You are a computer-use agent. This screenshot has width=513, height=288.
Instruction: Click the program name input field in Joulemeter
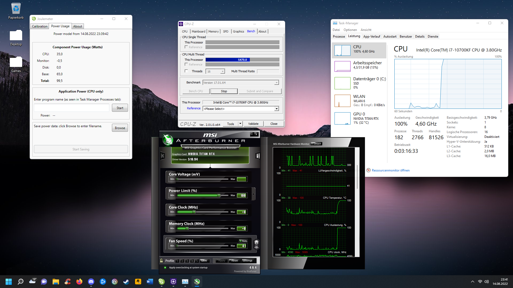pos(71,107)
